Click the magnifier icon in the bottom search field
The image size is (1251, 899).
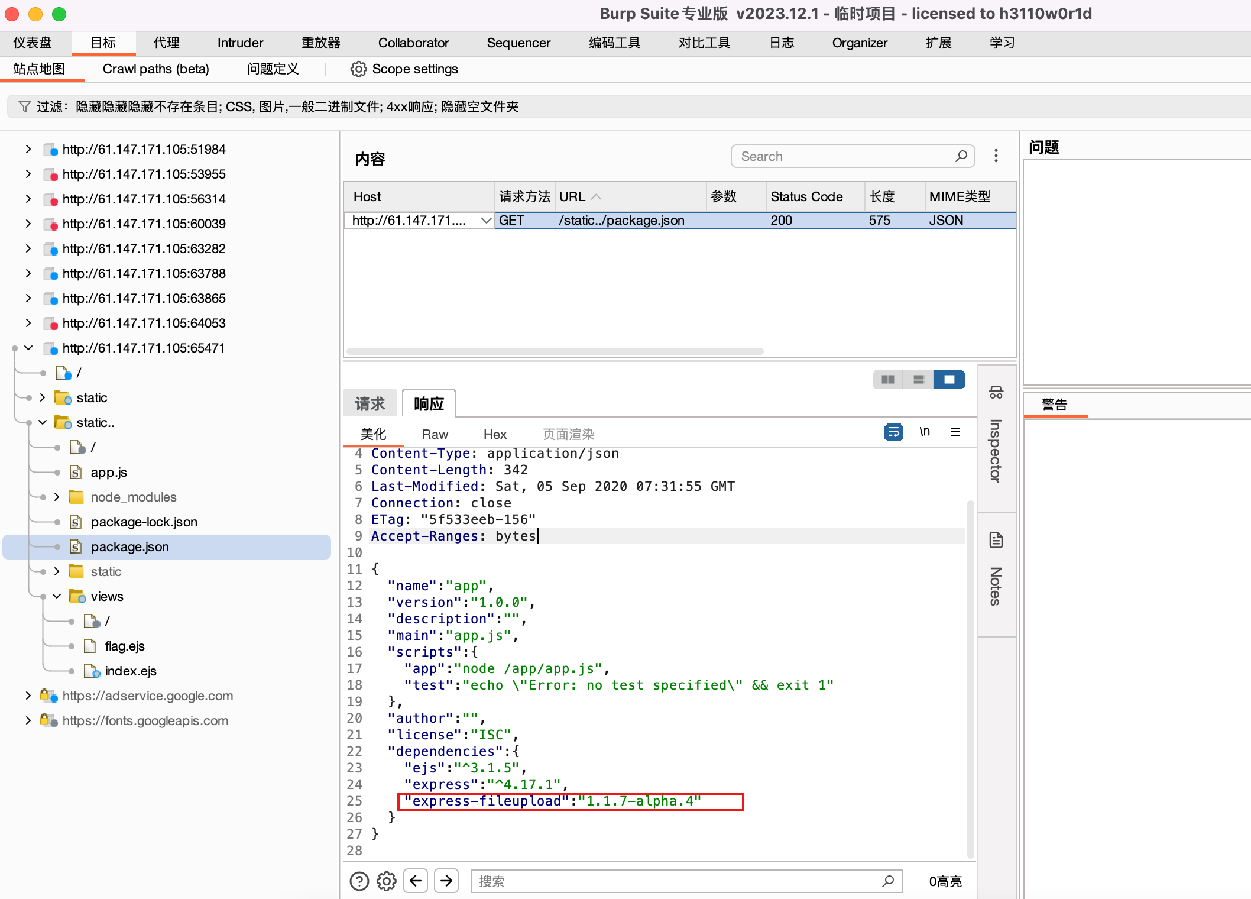889,881
